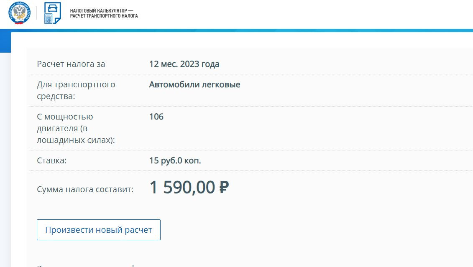Click the "Ставка:" label
Image resolution: width=473 pixels, height=267 pixels.
pyautogui.click(x=52, y=160)
